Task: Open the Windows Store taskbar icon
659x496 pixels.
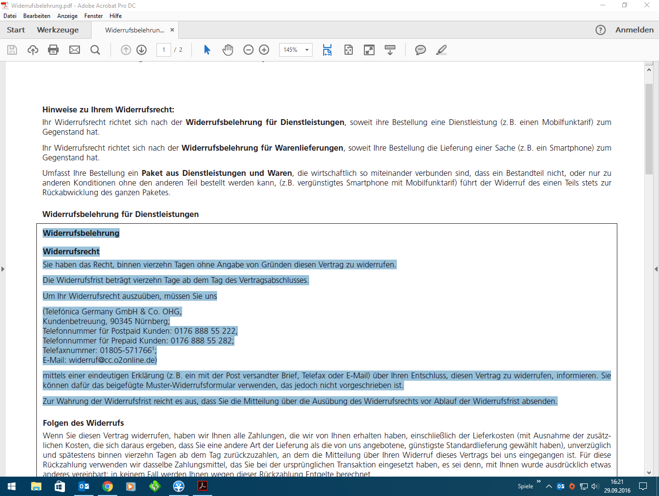Action: click(x=60, y=486)
